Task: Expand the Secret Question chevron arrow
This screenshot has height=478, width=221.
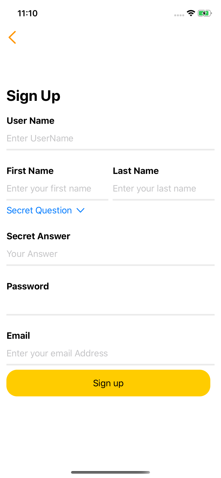Action: click(x=80, y=210)
